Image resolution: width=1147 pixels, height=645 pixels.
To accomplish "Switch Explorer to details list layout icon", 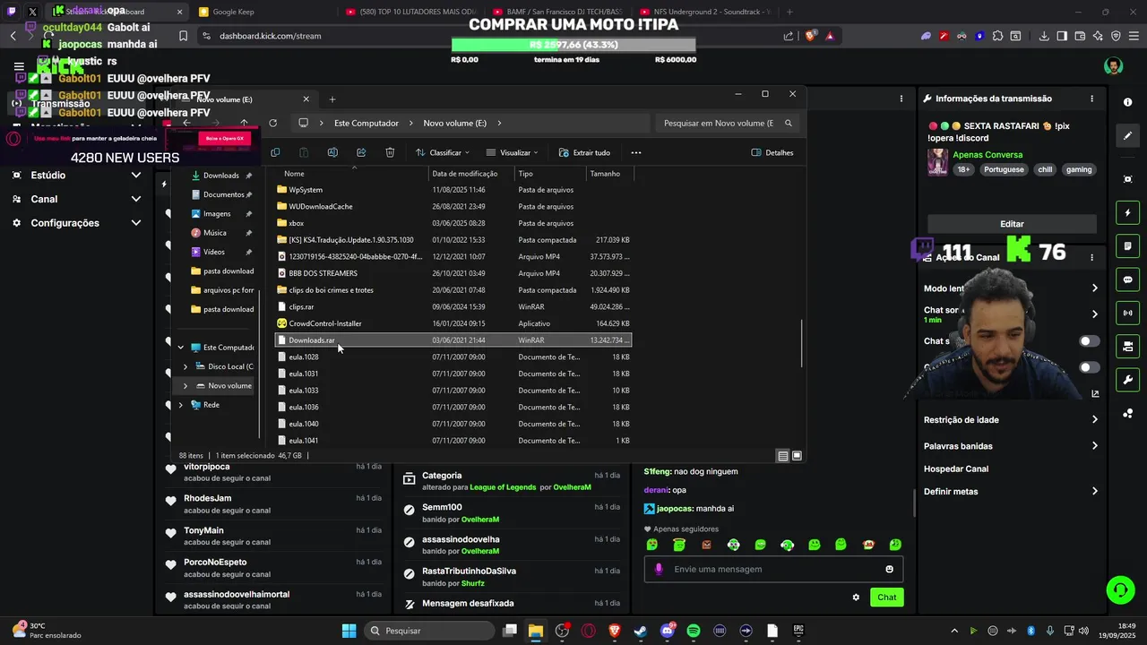I will [782, 456].
